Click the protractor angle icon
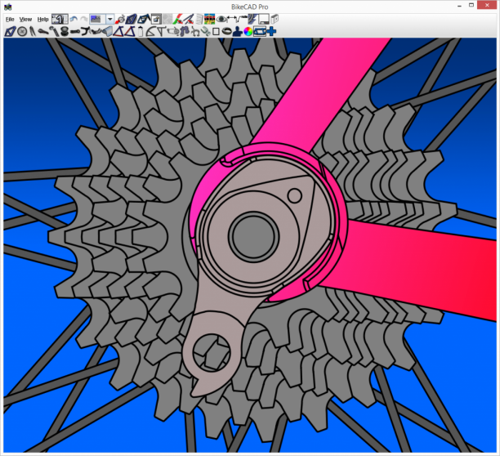Screen dimensions: 500x456 tap(150, 32)
